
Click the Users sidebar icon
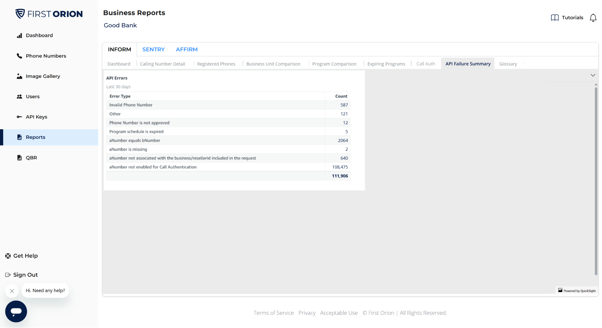[x=19, y=97]
